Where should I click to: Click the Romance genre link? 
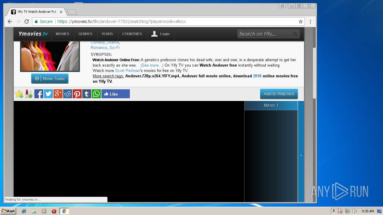99,47
